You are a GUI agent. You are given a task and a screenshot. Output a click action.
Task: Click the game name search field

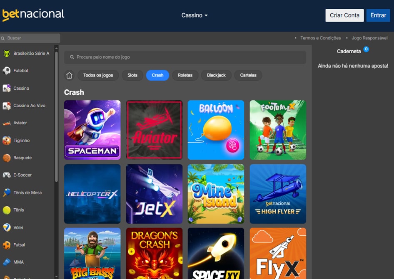[185, 57]
